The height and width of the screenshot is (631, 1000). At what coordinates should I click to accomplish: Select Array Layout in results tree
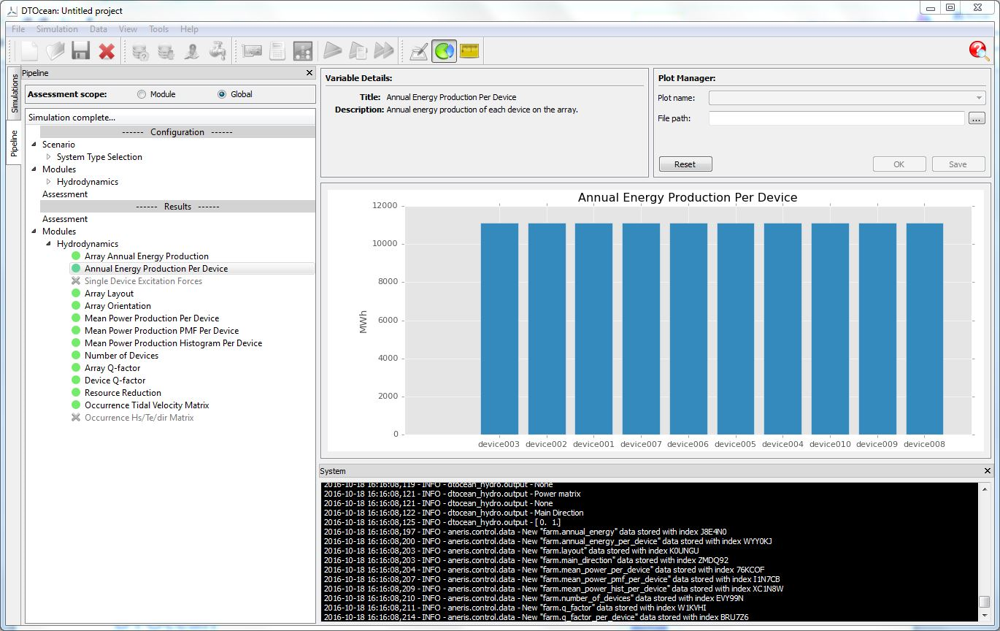[109, 294]
